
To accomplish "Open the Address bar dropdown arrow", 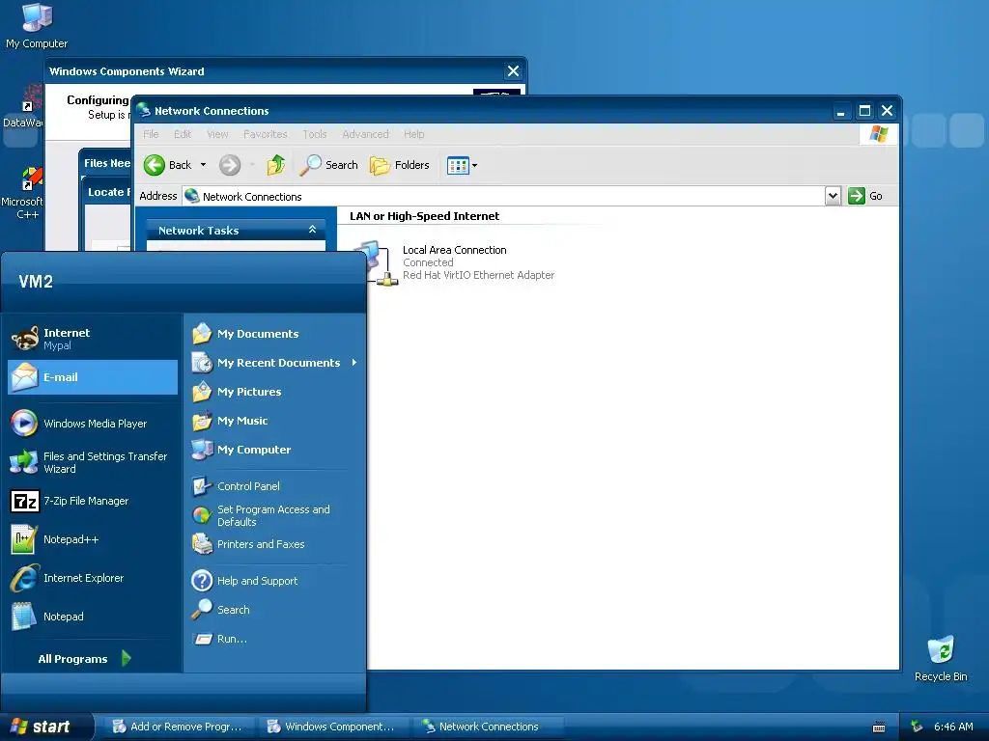I will (833, 196).
